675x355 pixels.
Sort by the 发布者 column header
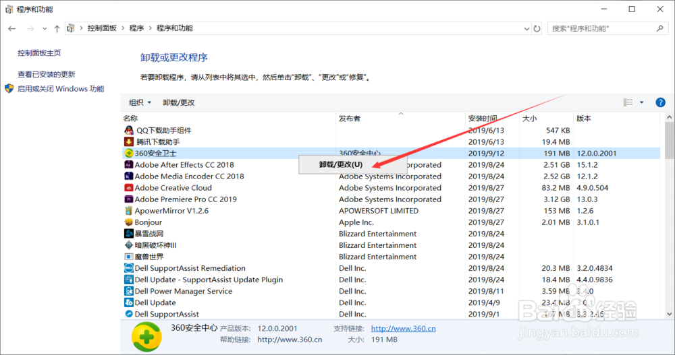point(350,118)
